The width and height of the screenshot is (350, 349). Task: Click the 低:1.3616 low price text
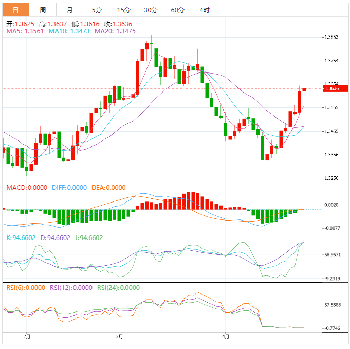85,24
